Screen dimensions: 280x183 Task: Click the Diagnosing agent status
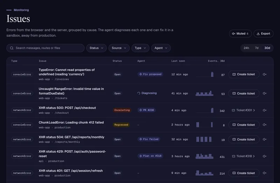click(x=147, y=93)
